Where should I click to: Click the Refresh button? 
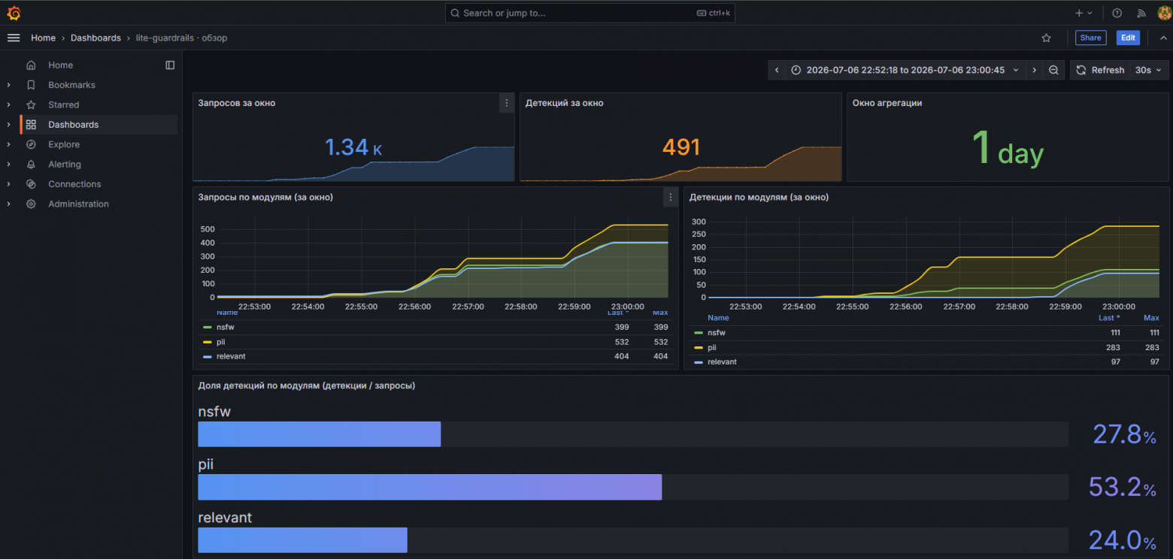pyautogui.click(x=1100, y=70)
